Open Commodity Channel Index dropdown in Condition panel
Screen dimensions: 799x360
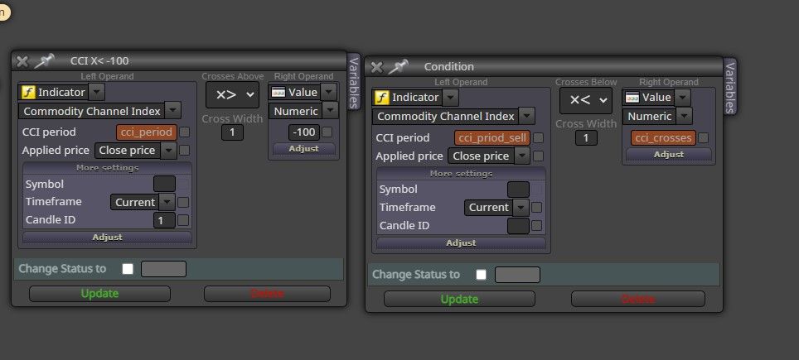point(527,116)
